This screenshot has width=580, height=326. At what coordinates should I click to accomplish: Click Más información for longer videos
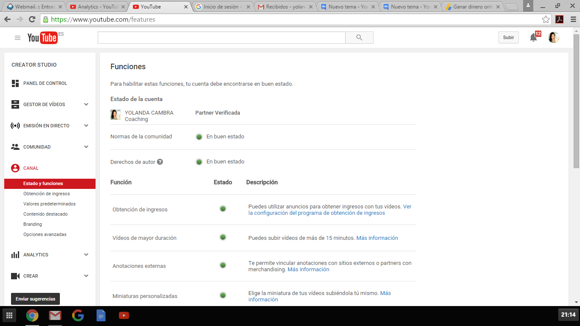tap(377, 238)
